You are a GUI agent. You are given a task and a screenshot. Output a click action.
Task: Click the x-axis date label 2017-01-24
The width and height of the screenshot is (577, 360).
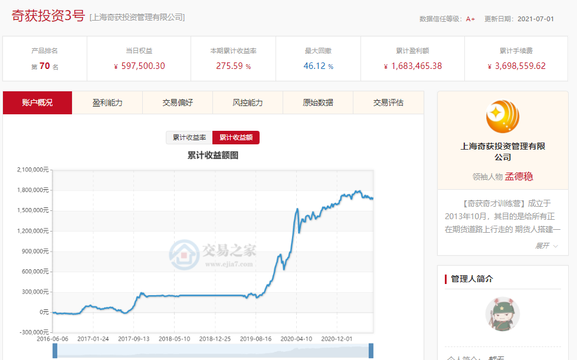93,339
